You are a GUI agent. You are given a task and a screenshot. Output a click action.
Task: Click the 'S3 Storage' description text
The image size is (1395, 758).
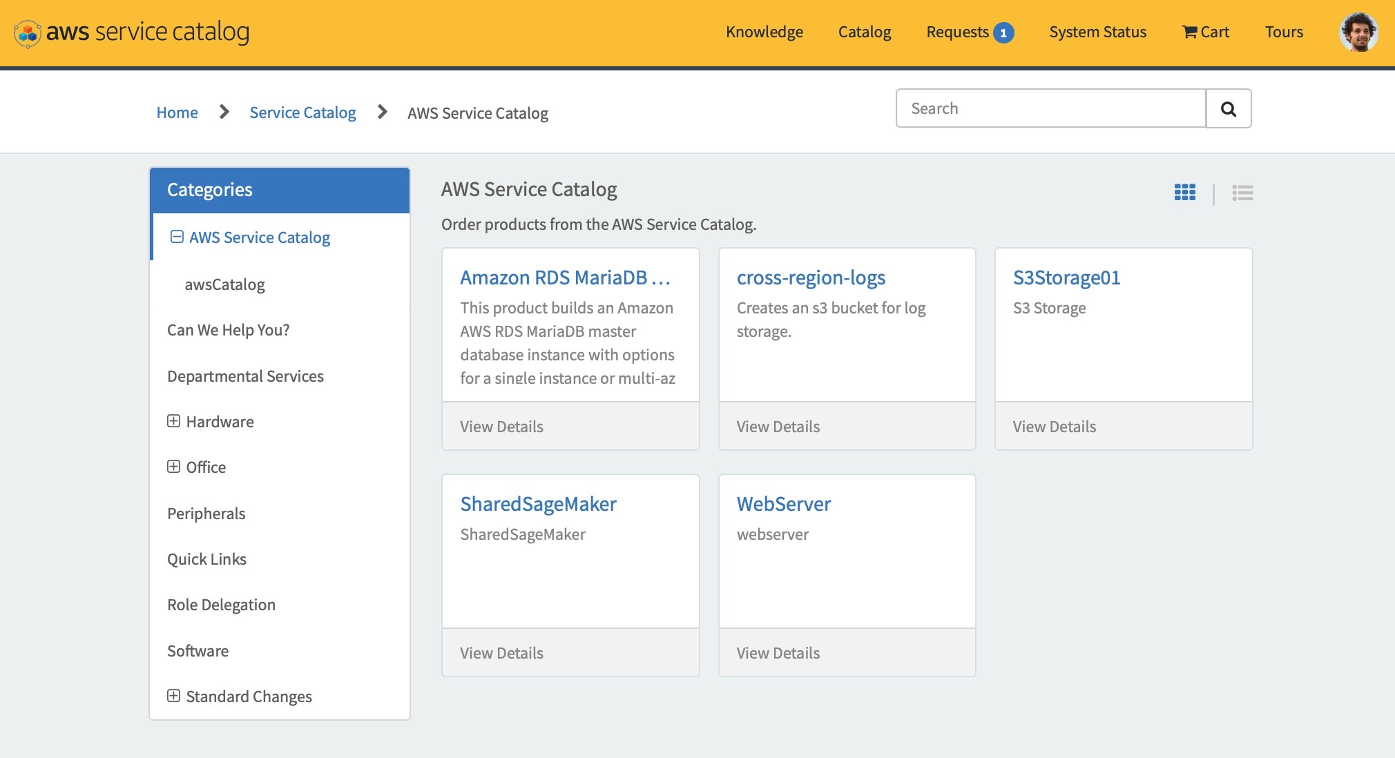pos(1049,308)
